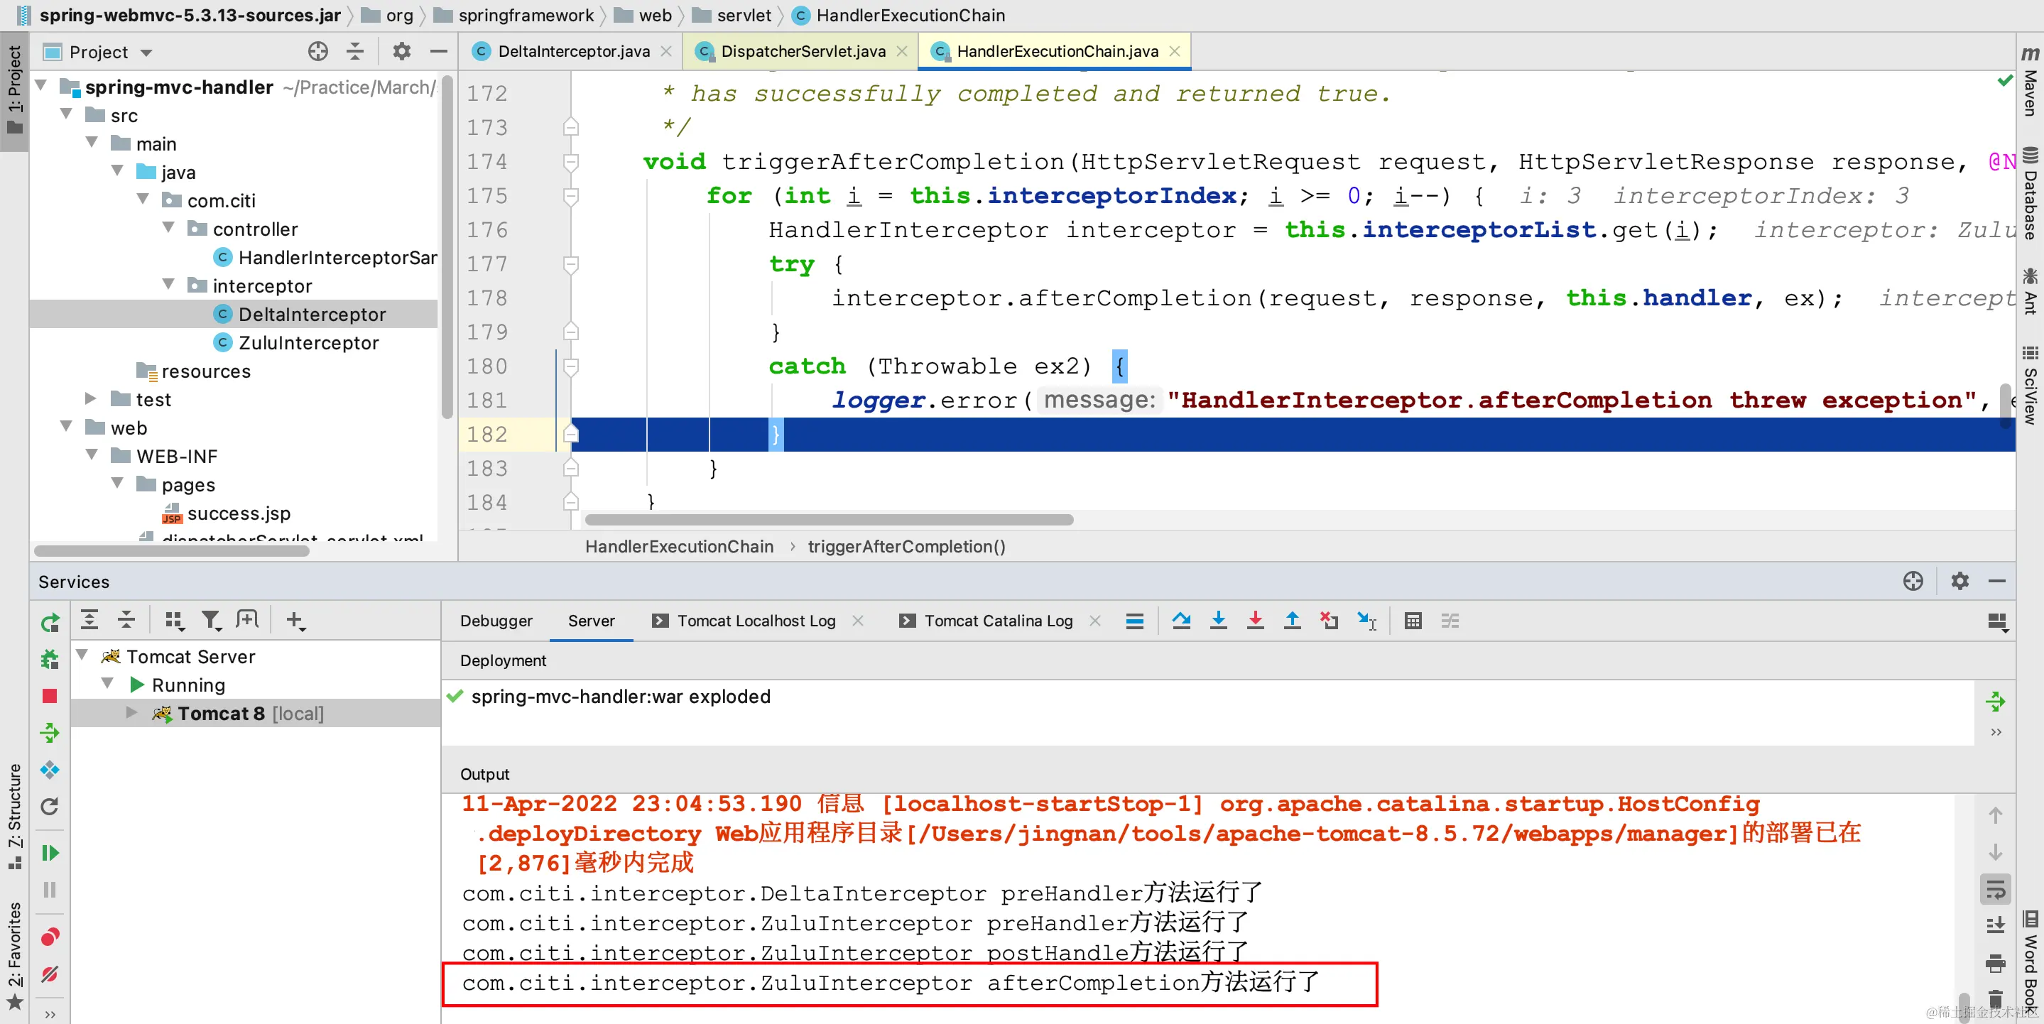The height and width of the screenshot is (1024, 2044).
Task: Click Drop Frame icon
Action: pyautogui.click(x=1329, y=621)
